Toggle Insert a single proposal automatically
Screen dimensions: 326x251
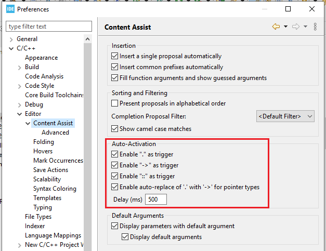coord(115,56)
